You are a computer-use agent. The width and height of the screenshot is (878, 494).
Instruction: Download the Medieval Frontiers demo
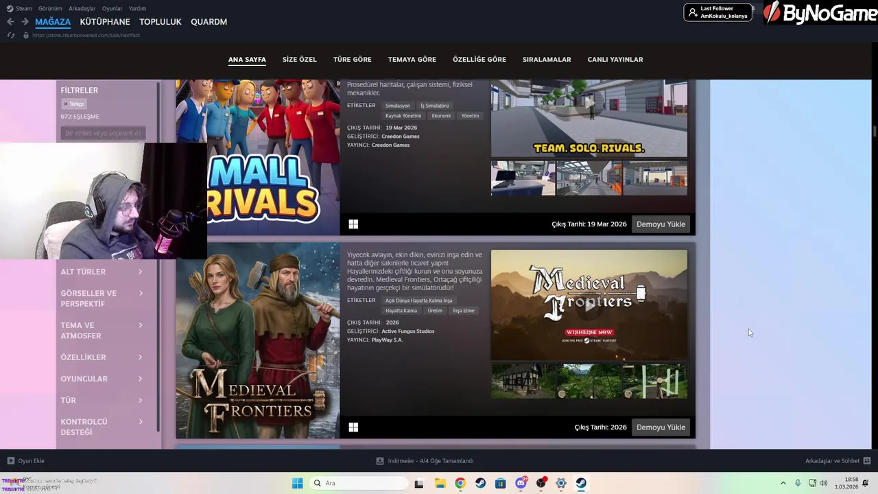(661, 427)
